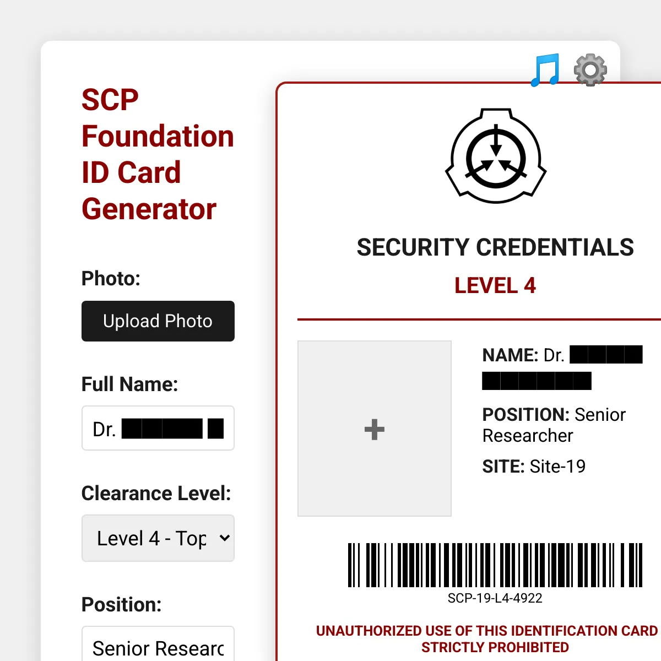The width and height of the screenshot is (661, 661).
Task: Click the Clearance Level label
Action: coord(156,494)
